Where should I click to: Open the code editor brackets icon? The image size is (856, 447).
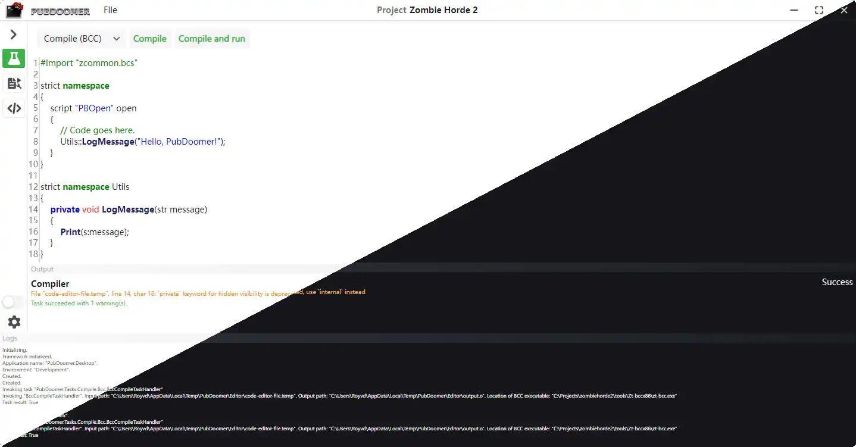pyautogui.click(x=14, y=108)
